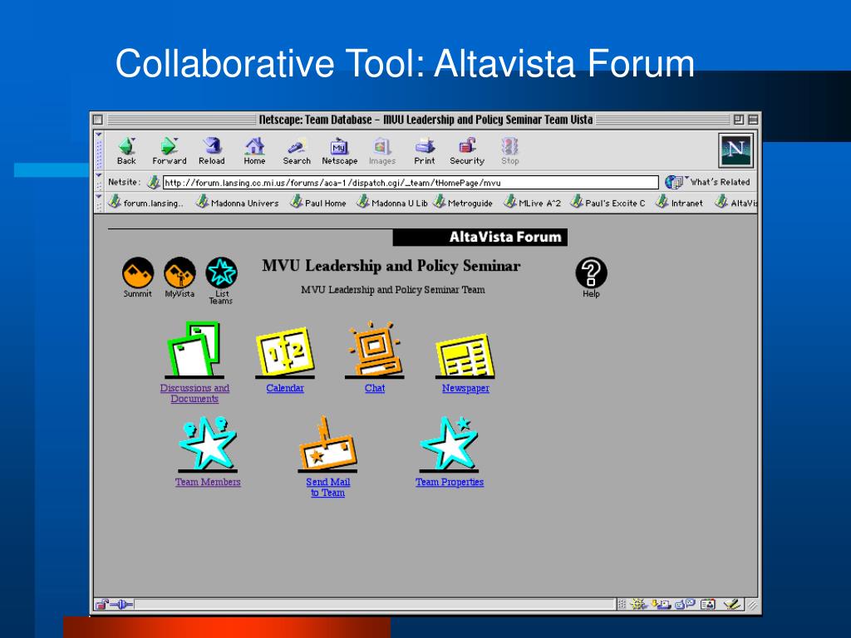This screenshot has height=638, width=851.
Task: Click the List Teams star icon
Action: pyautogui.click(x=221, y=272)
